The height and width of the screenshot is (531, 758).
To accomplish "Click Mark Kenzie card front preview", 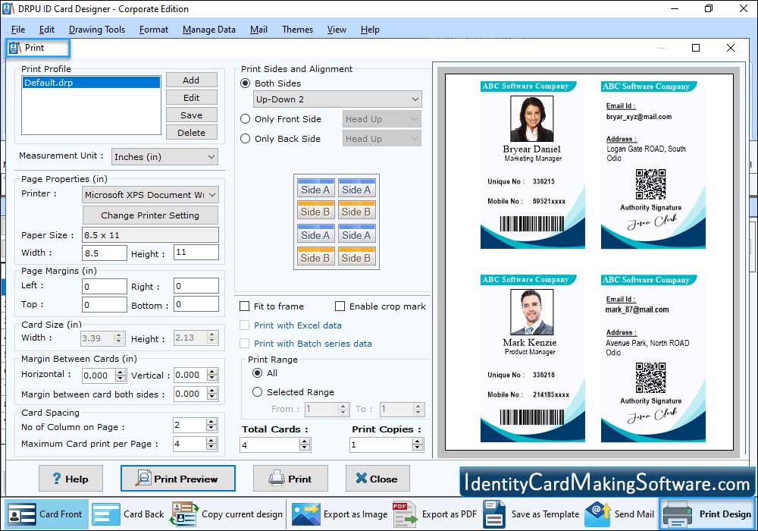I will [x=532, y=358].
